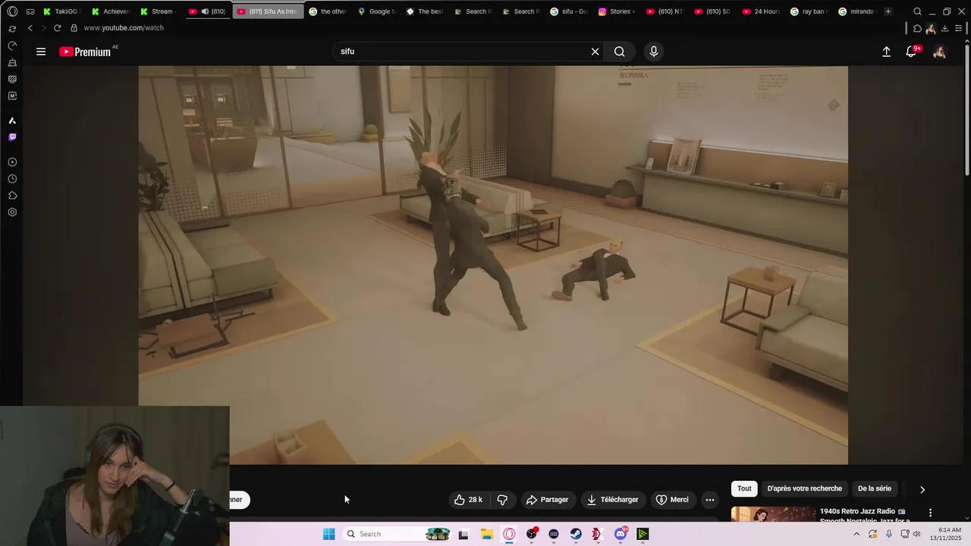Click the address bar URL
This screenshot has height=546, width=971.
coord(124,28)
